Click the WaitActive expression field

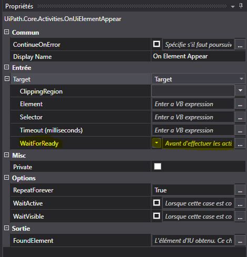pyautogui.click(x=198, y=203)
